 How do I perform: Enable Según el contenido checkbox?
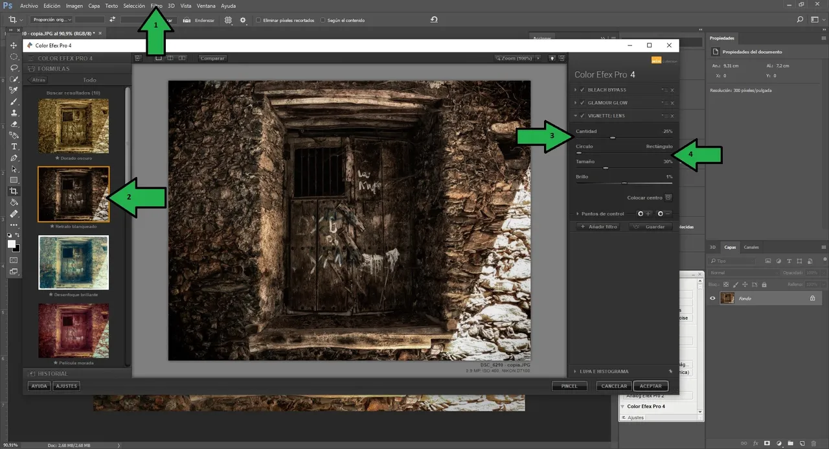click(323, 20)
